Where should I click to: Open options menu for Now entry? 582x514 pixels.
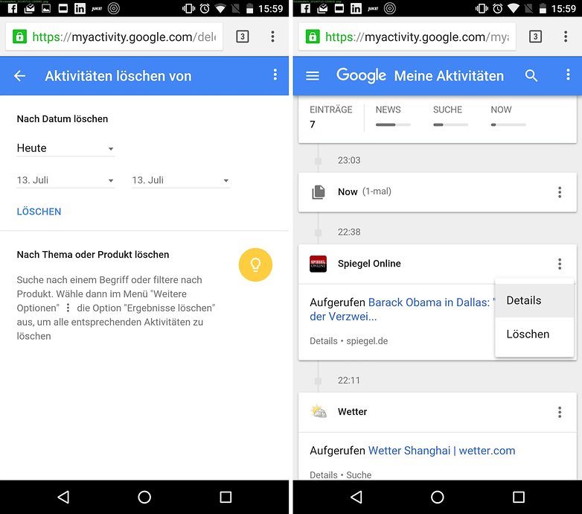click(x=560, y=192)
